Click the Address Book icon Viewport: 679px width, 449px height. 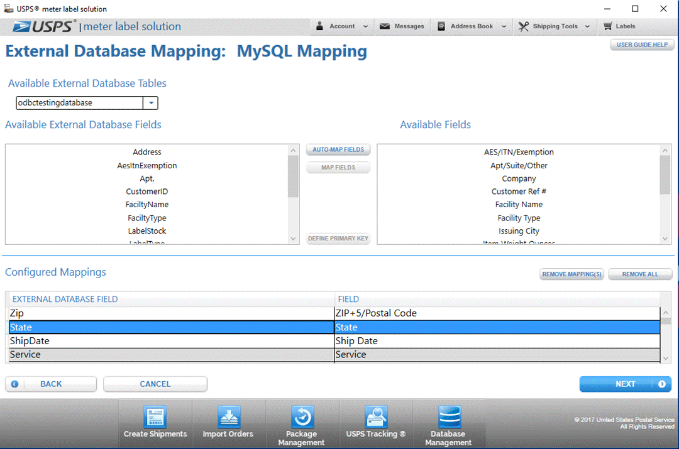441,26
